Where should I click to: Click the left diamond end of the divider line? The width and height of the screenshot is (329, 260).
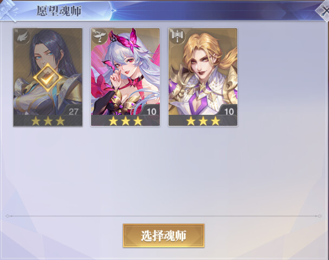[8, 216]
